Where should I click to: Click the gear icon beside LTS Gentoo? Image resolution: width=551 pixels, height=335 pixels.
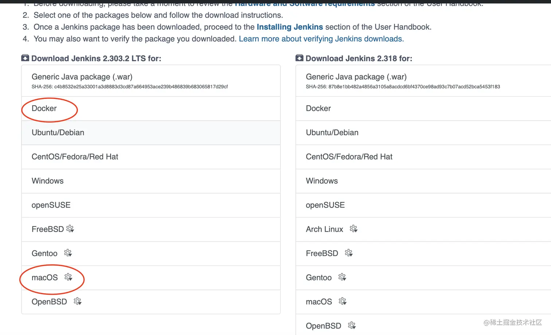tap(68, 253)
